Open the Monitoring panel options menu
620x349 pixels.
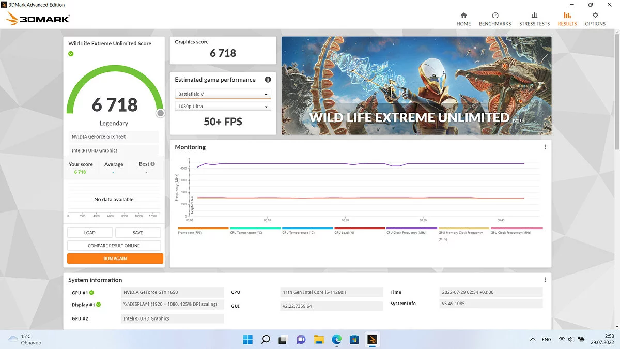click(545, 147)
